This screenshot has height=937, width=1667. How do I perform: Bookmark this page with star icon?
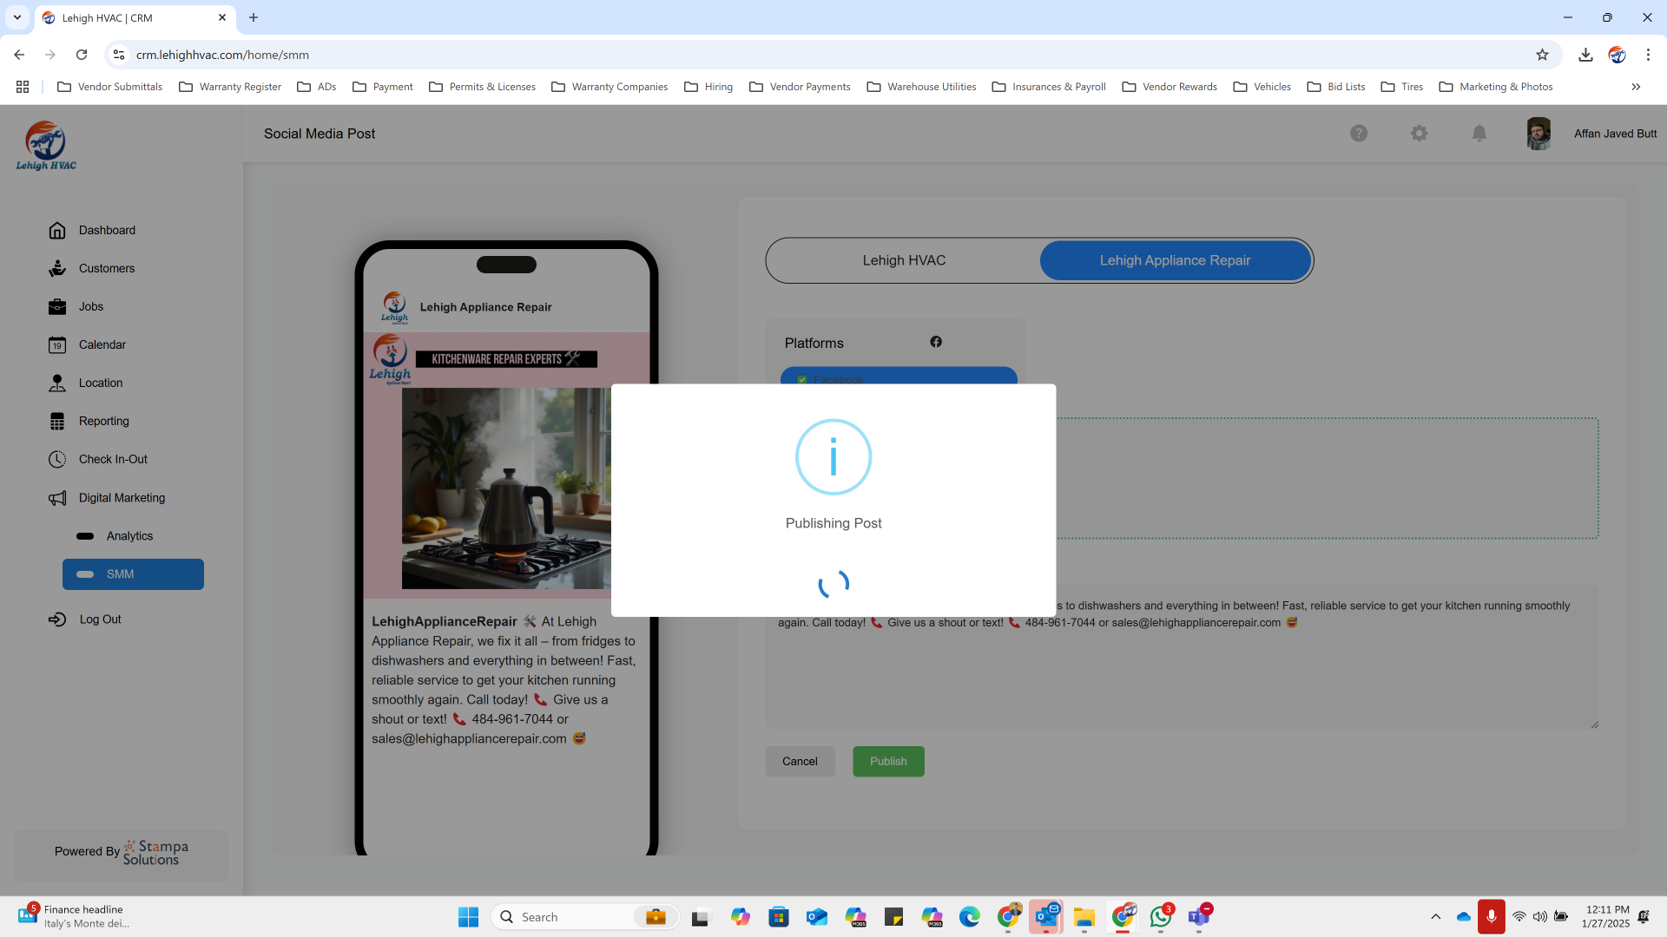(x=1542, y=55)
